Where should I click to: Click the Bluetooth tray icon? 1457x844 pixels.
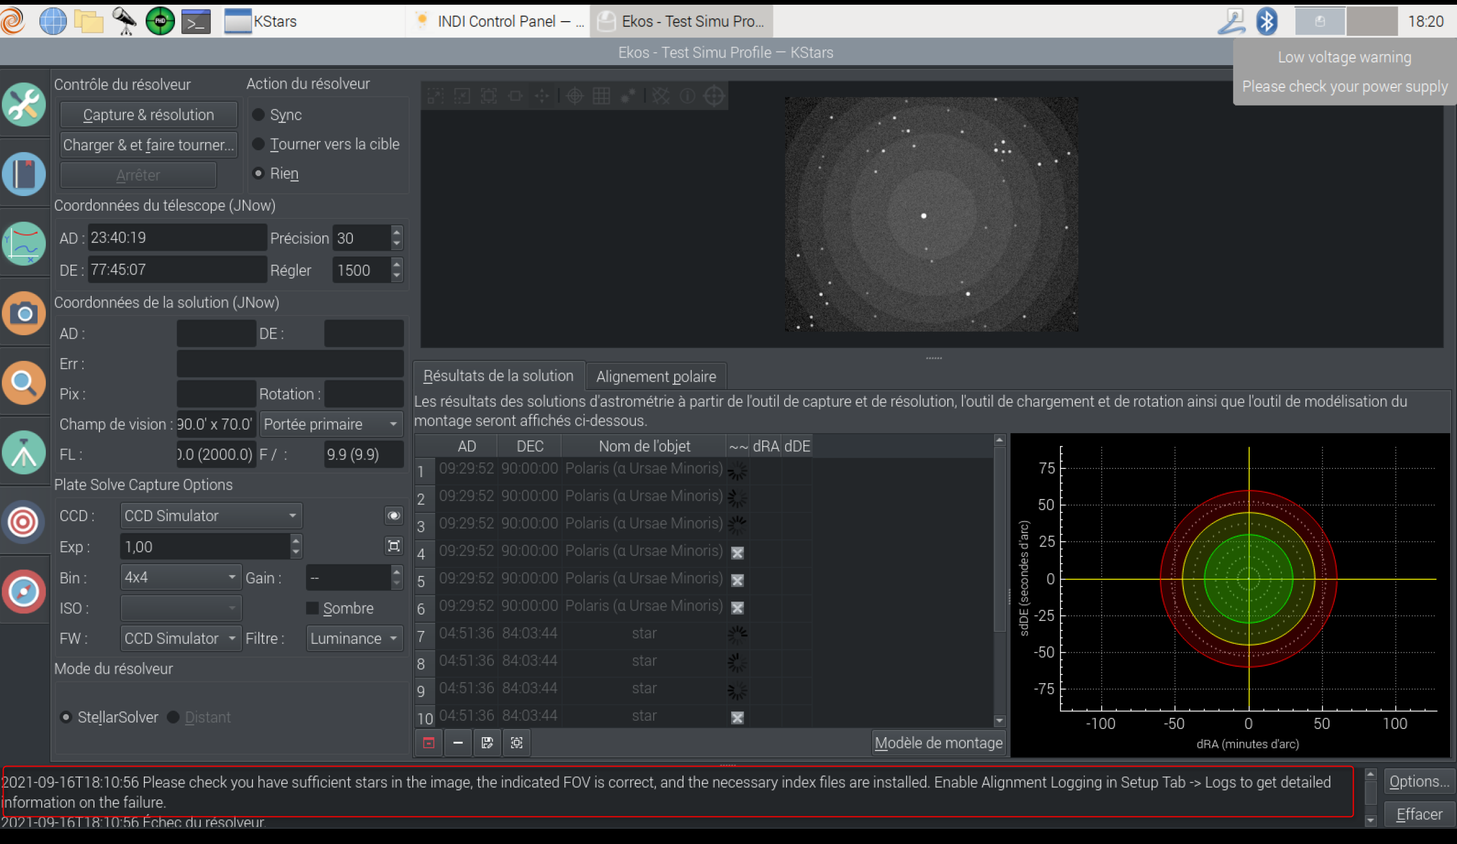1266,22
